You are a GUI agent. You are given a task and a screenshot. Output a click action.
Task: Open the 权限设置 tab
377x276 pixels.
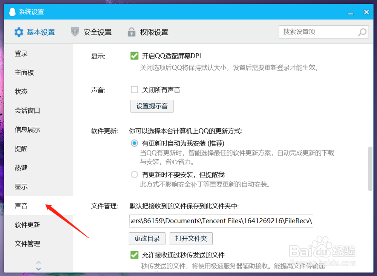click(148, 32)
